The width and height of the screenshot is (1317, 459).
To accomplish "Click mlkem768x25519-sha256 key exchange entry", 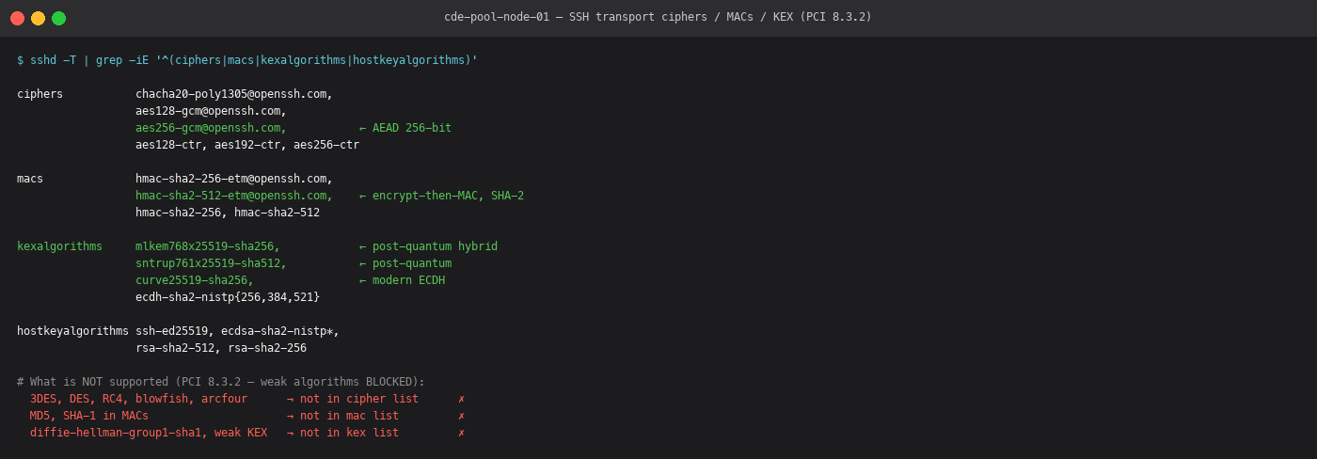I will coord(204,246).
